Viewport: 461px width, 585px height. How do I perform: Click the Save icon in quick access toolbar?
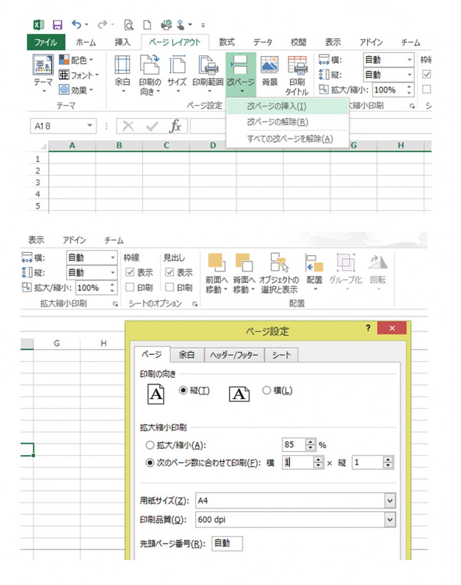[x=57, y=25]
